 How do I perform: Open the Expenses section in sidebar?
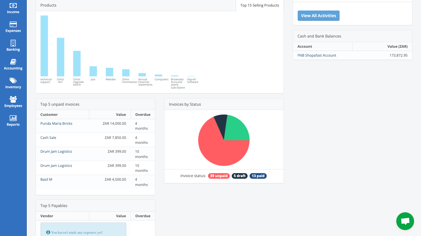tap(13, 26)
